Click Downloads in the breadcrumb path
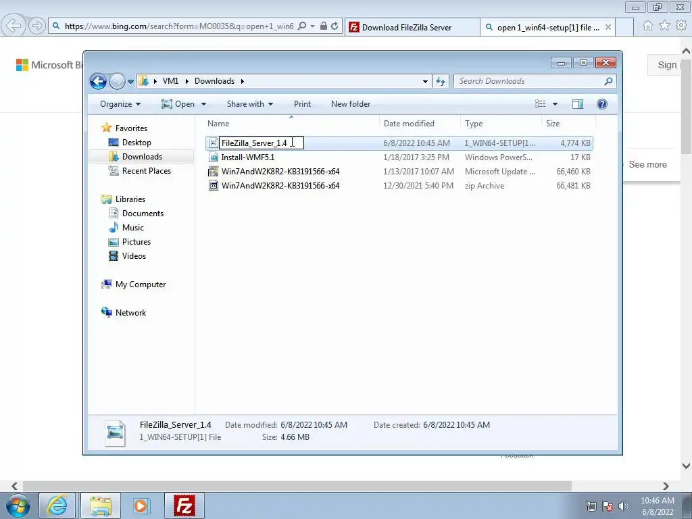Image resolution: width=692 pixels, height=519 pixels. point(214,81)
